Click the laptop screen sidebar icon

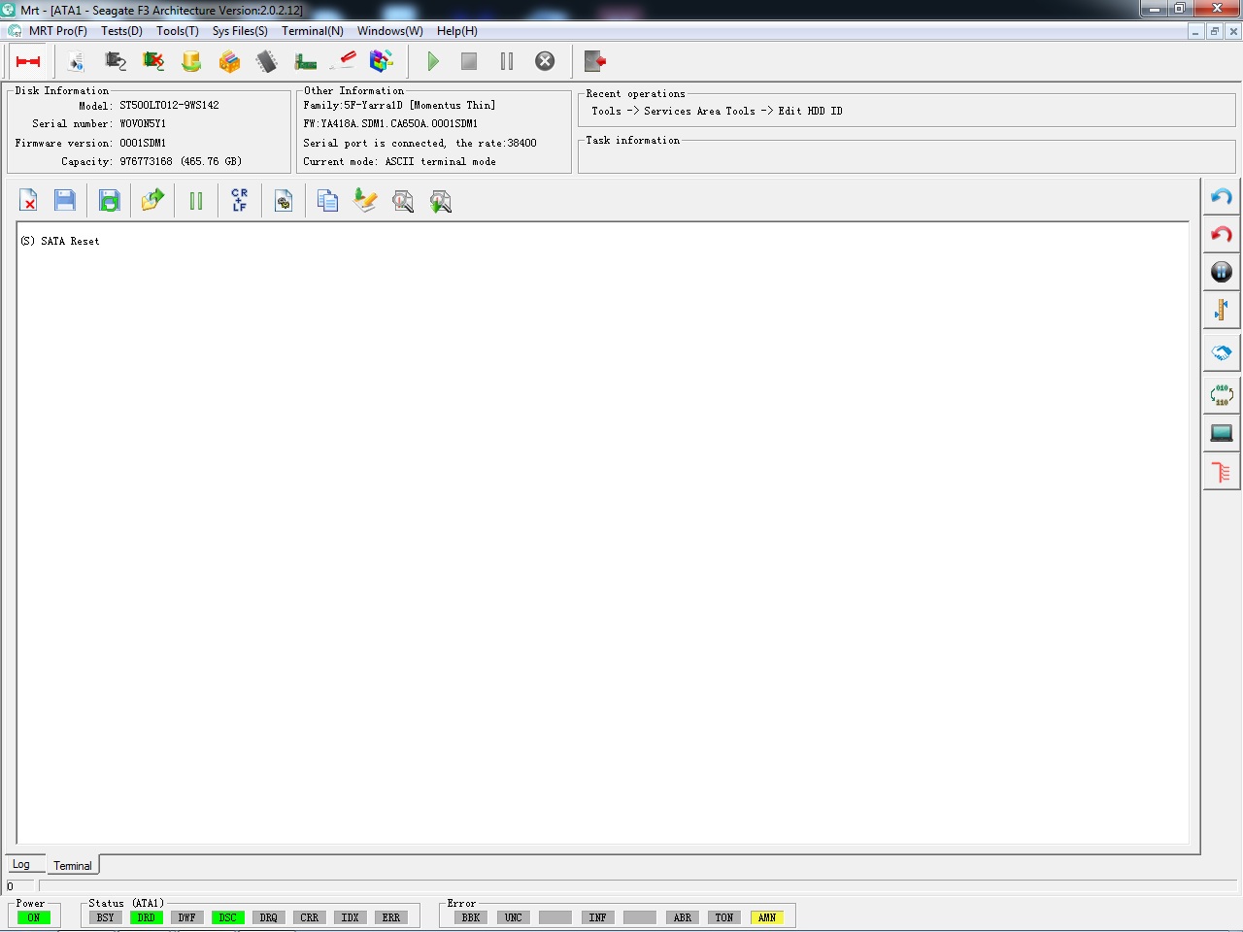(1222, 432)
